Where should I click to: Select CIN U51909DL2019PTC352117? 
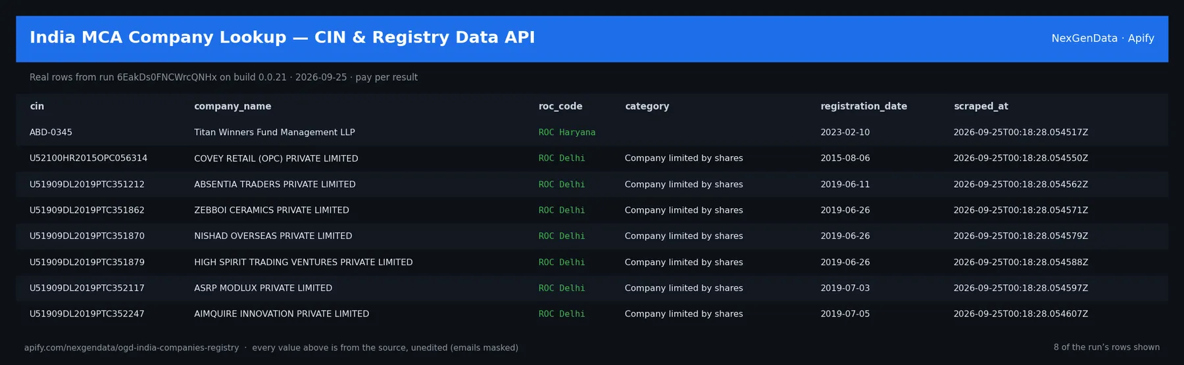[x=87, y=288]
